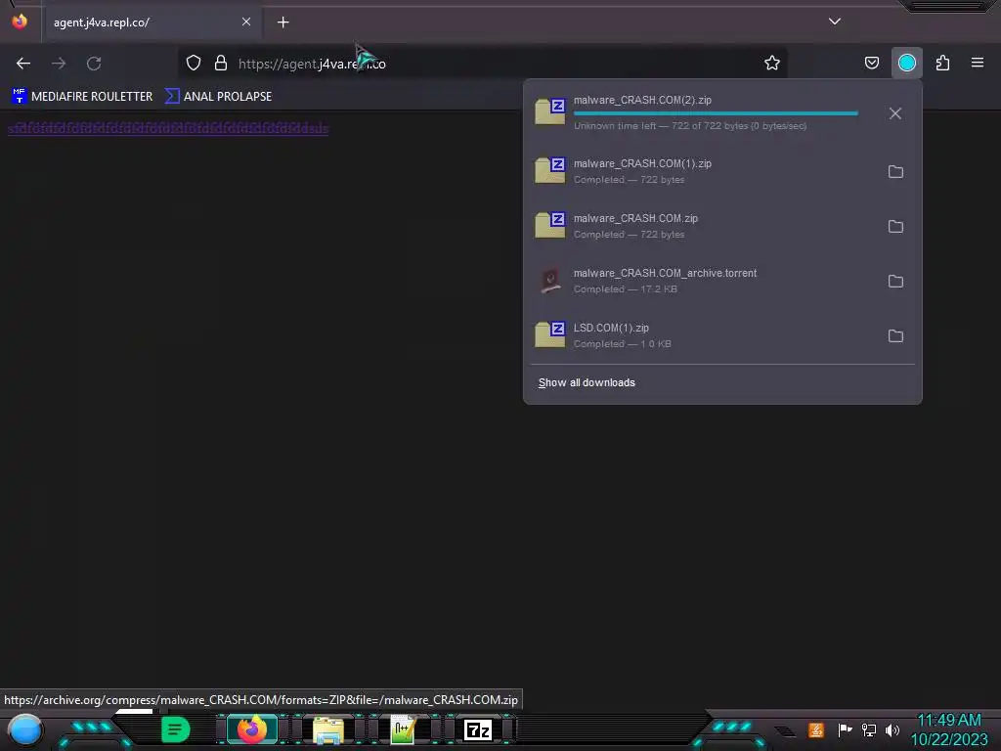Open the Firefox hamburger application menu
The height and width of the screenshot is (751, 1001).
(x=978, y=63)
